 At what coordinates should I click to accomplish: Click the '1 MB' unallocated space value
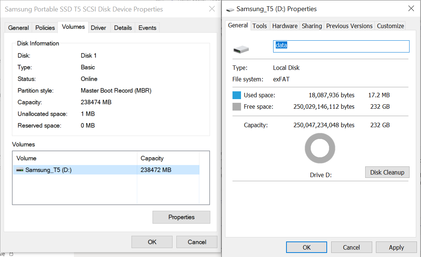pyautogui.click(x=88, y=114)
